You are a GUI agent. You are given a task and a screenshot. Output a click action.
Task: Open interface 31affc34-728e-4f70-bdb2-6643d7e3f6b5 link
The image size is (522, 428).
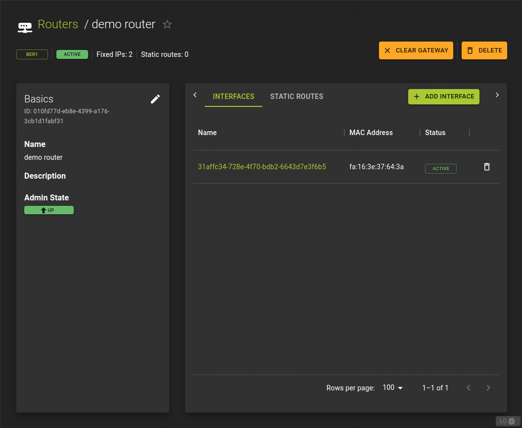pos(262,167)
